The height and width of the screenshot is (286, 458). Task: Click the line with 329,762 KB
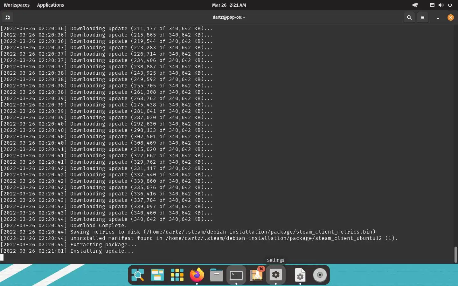click(107, 162)
